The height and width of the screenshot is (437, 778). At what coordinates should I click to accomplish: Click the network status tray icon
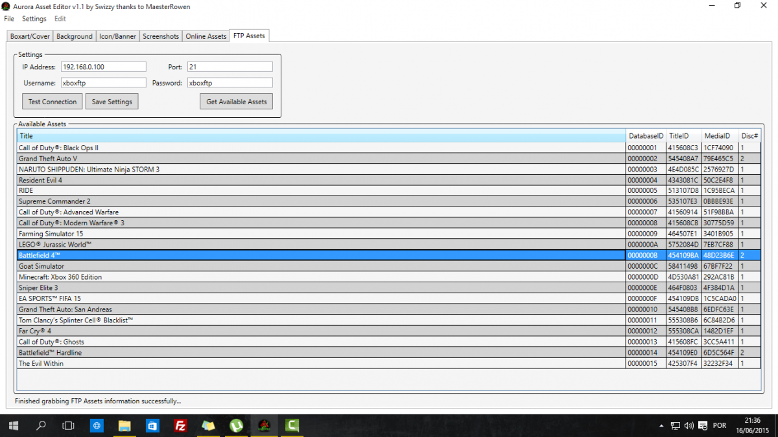click(x=676, y=425)
